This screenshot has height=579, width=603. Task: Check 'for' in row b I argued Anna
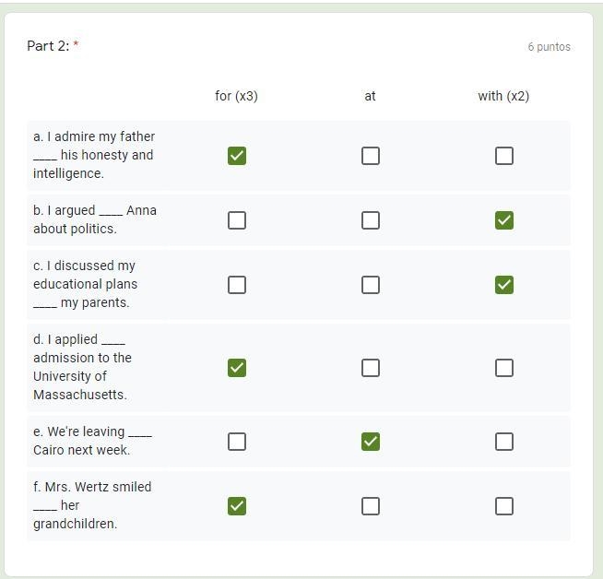pyautogui.click(x=237, y=220)
